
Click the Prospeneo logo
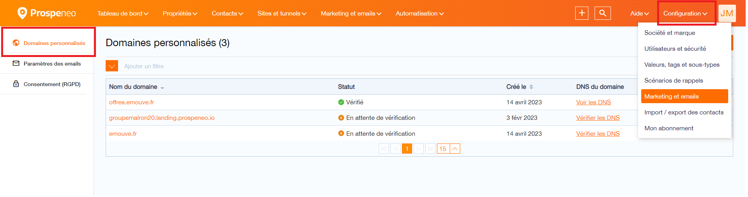click(47, 13)
